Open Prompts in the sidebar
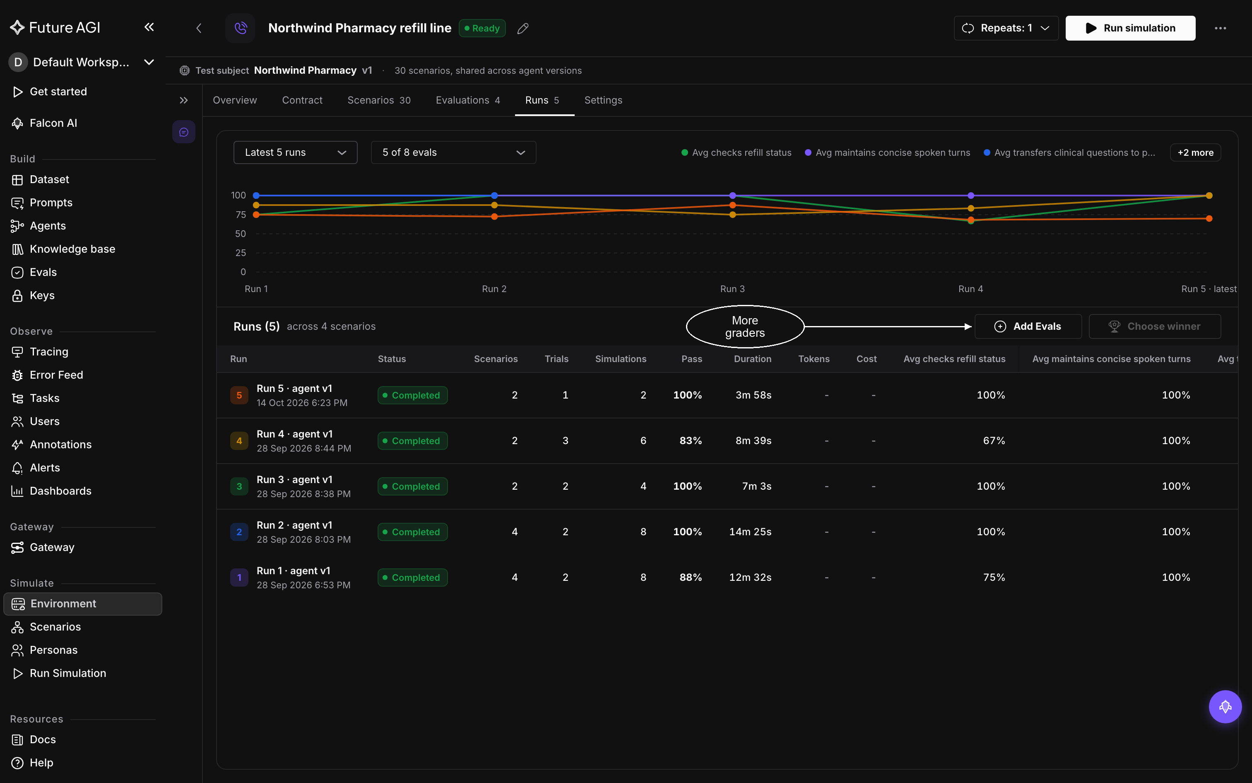Viewport: 1252px width, 783px height. (x=51, y=203)
